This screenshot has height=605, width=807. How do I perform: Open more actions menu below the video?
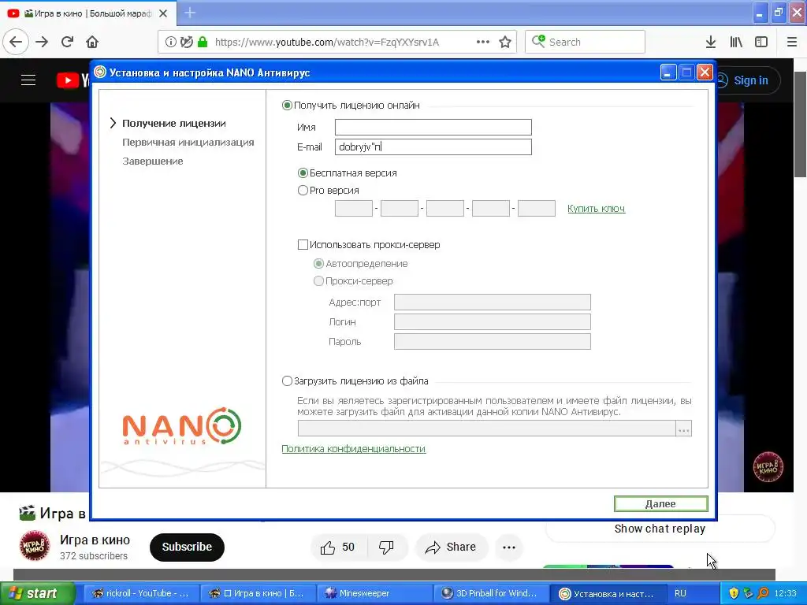pyautogui.click(x=509, y=547)
